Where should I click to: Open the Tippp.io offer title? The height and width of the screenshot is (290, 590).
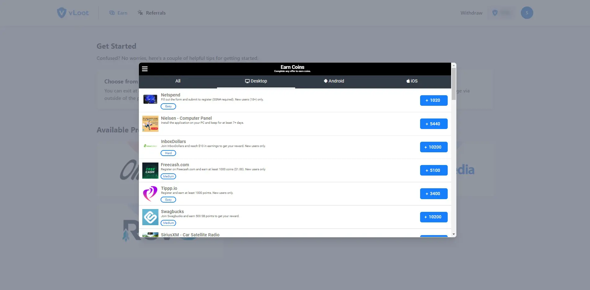[x=169, y=188]
